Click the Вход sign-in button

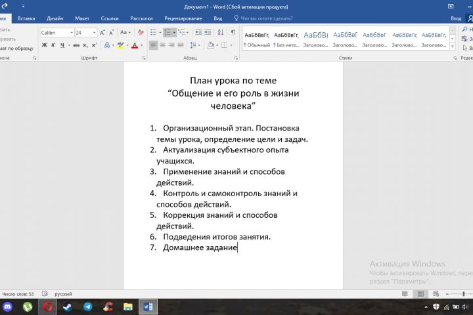click(456, 18)
